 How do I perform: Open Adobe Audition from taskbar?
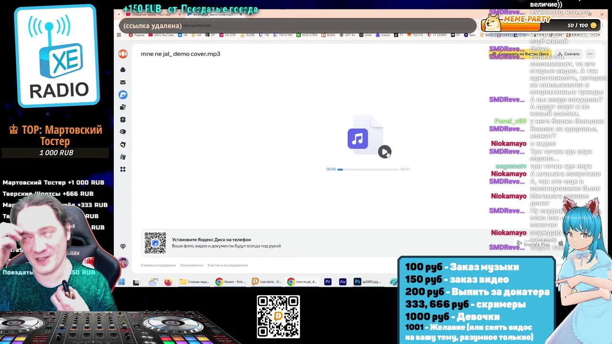click(x=342, y=282)
